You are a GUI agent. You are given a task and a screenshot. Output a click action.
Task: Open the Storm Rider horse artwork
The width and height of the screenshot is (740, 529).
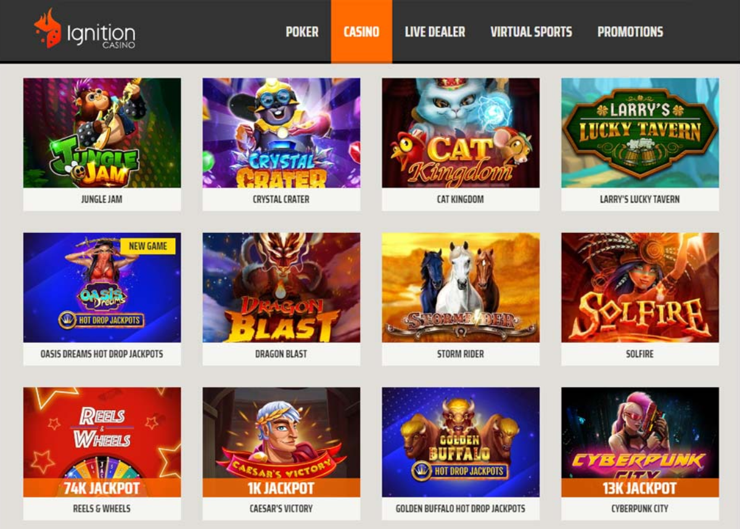(x=461, y=288)
